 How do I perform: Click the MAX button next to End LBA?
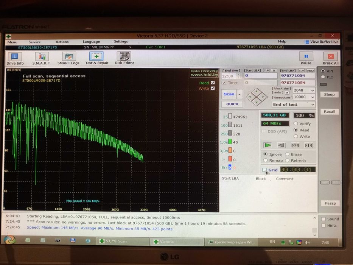point(311,70)
